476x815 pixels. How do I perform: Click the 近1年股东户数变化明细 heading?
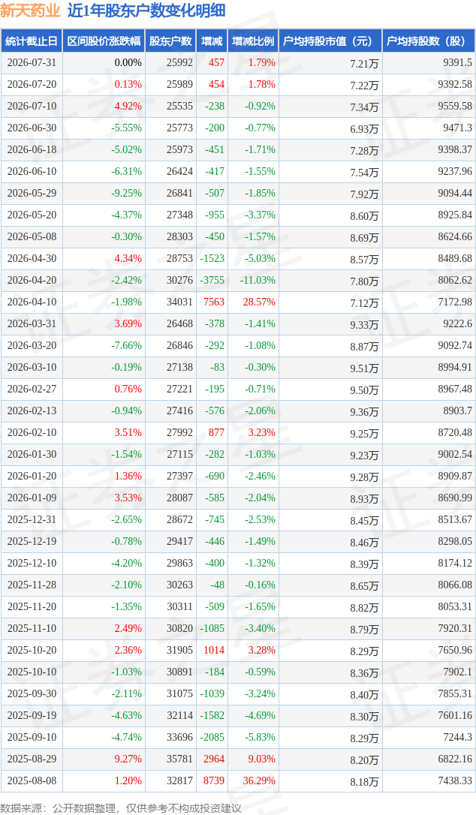146,11
